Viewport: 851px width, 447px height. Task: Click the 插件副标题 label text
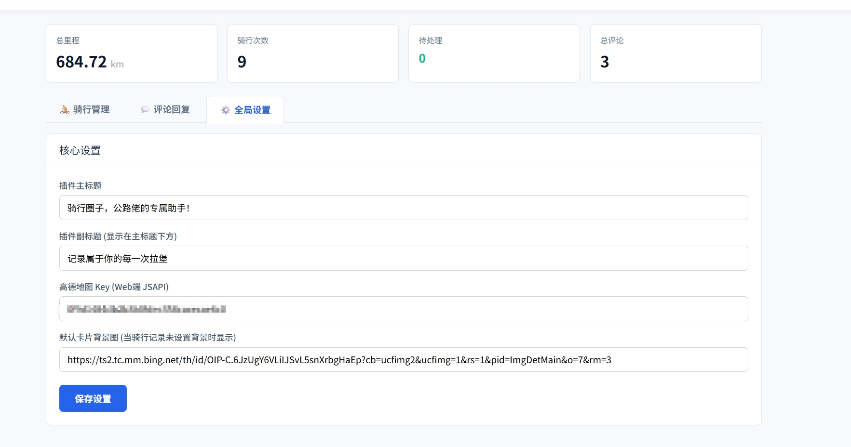(118, 237)
